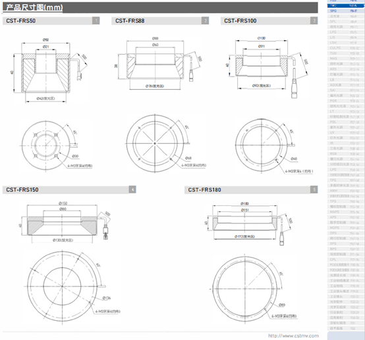Open the CST-FRS50 cross-section drawing
Viewport: 365px width, 340px height.
[x=49, y=71]
